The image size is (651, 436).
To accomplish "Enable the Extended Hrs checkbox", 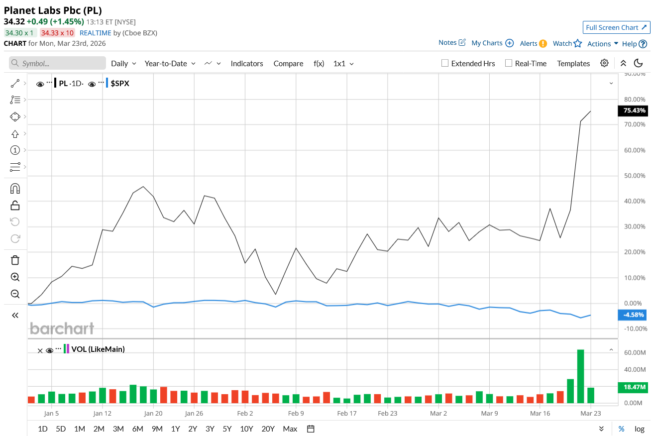I will pyautogui.click(x=445, y=63).
